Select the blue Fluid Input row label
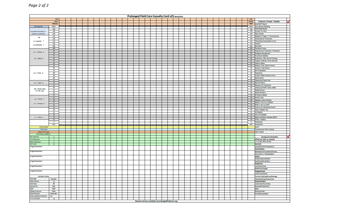The image size is (343, 212). 43,129
